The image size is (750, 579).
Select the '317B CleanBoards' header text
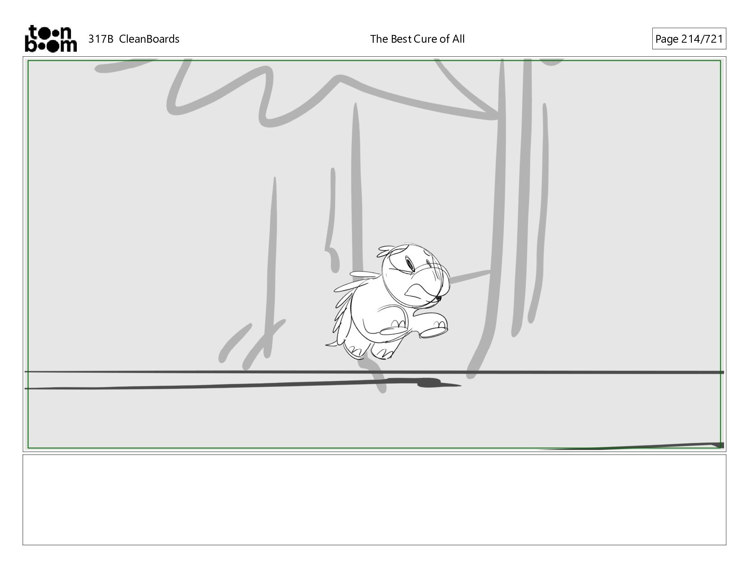click(x=134, y=39)
